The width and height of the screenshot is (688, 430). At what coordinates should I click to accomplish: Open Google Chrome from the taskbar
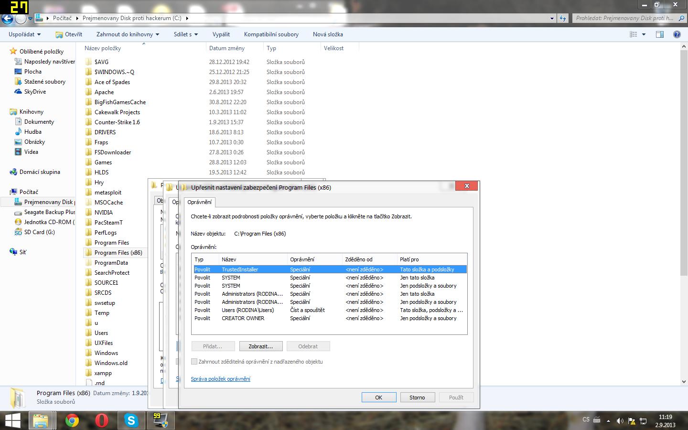[x=72, y=420]
